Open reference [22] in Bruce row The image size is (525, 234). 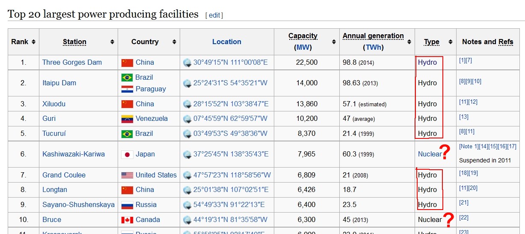pos(464,218)
